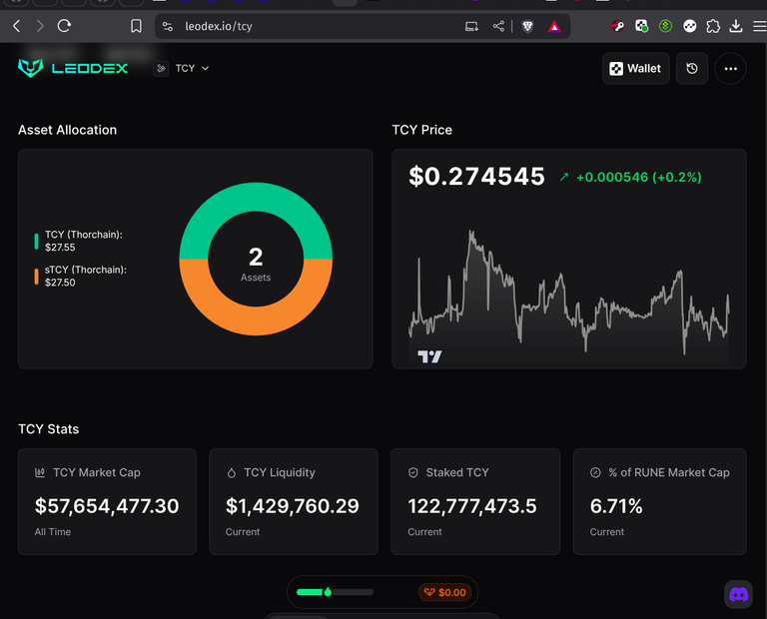Open the red key extension
The width and height of the screenshot is (767, 619).
pos(618,26)
